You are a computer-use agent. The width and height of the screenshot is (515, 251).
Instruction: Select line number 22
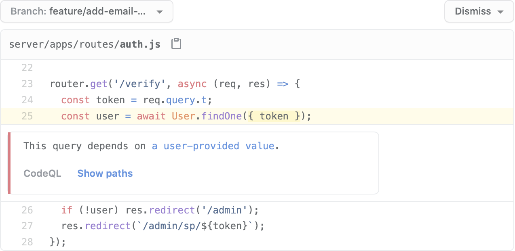pyautogui.click(x=27, y=68)
